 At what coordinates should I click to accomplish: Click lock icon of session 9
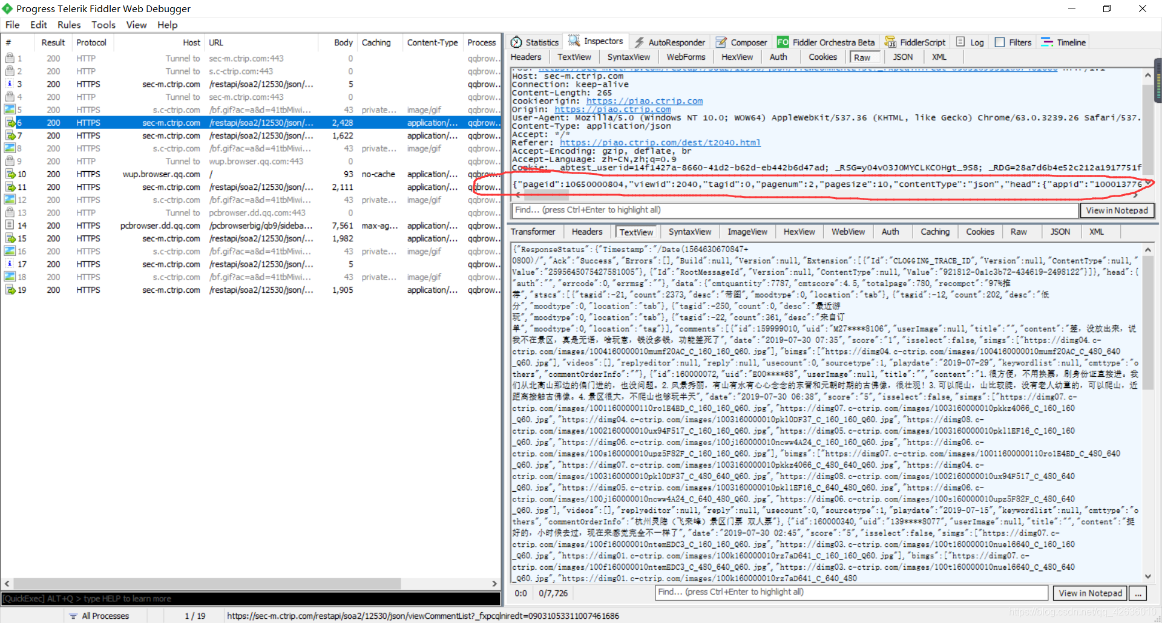(10, 161)
